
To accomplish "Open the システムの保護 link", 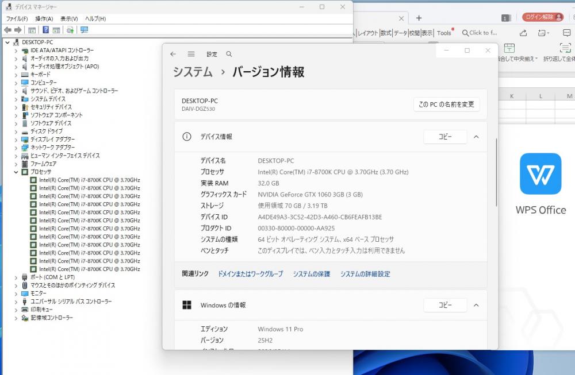I will (x=311, y=274).
